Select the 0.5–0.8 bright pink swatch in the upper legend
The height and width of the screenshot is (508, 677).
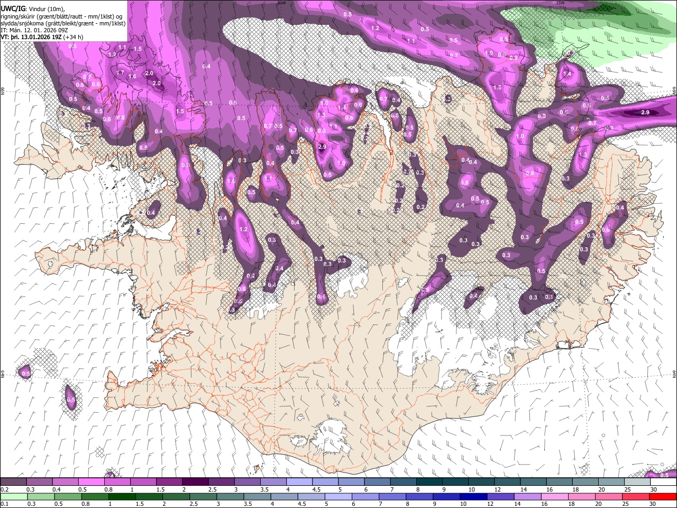[x=91, y=482]
